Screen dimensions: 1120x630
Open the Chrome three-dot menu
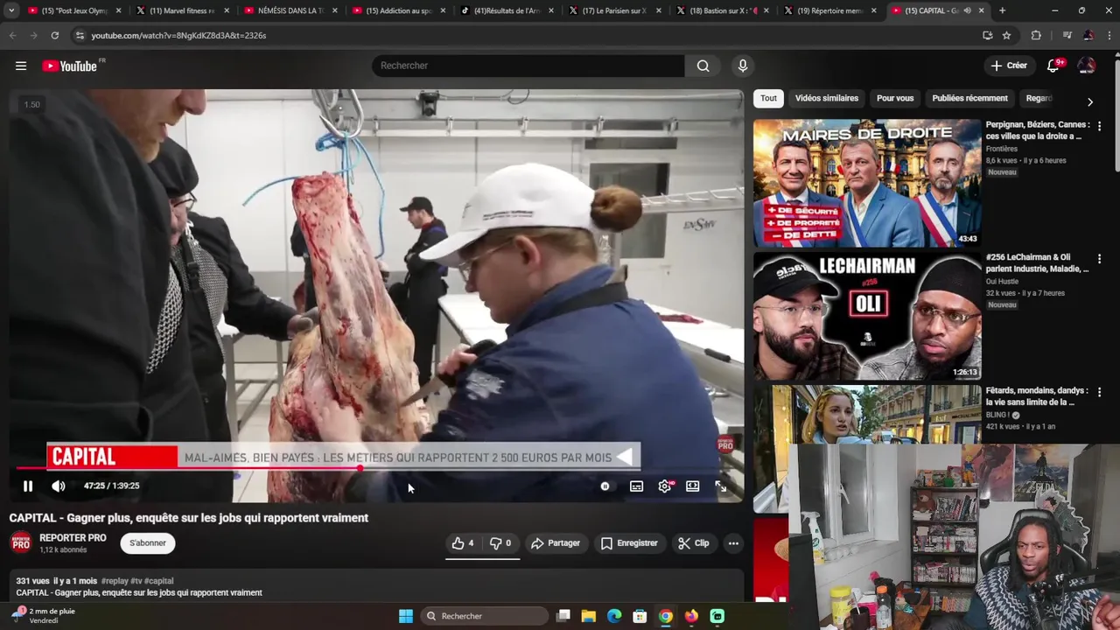point(1109,35)
